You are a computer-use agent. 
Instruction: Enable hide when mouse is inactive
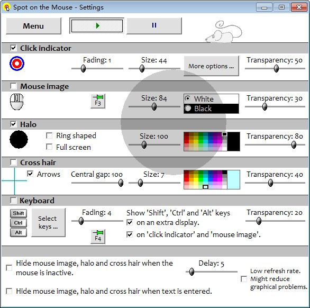tap(9, 268)
